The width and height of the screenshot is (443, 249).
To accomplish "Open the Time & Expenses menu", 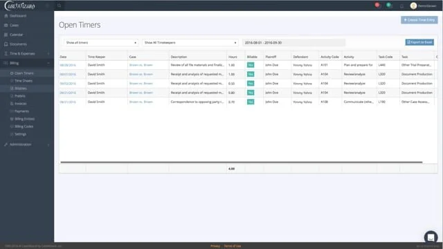I will [22, 54].
